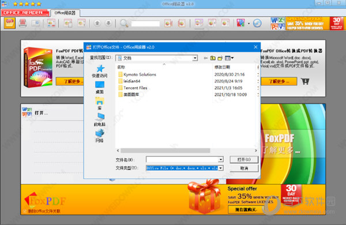Click the red 30 DAY badge in bottom banner

(291, 194)
